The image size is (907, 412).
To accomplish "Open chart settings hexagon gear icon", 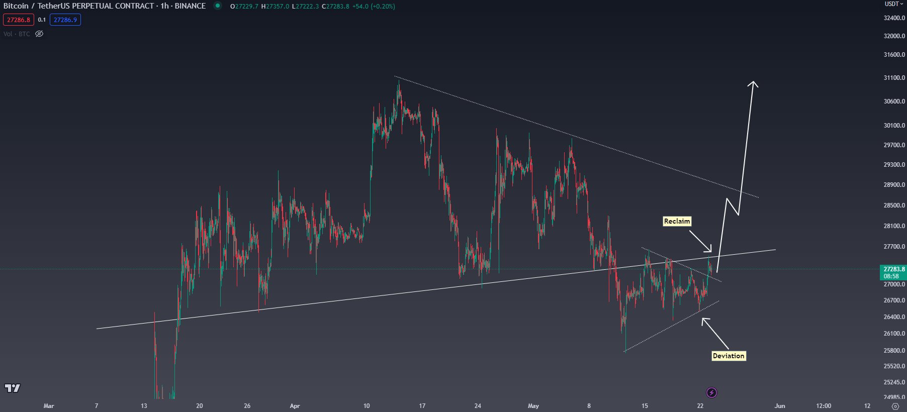I will coord(895,406).
